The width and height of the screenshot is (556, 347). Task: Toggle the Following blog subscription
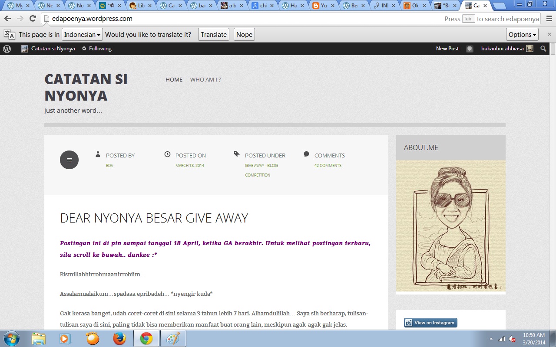pyautogui.click(x=97, y=49)
